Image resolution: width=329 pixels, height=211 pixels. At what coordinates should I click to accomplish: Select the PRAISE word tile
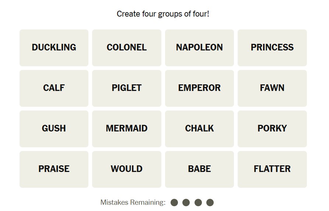pyautogui.click(x=54, y=169)
